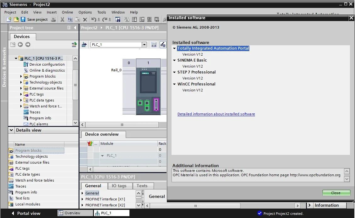Click the Redo arrow icon
The image size is (355, 218).
pos(105,19)
